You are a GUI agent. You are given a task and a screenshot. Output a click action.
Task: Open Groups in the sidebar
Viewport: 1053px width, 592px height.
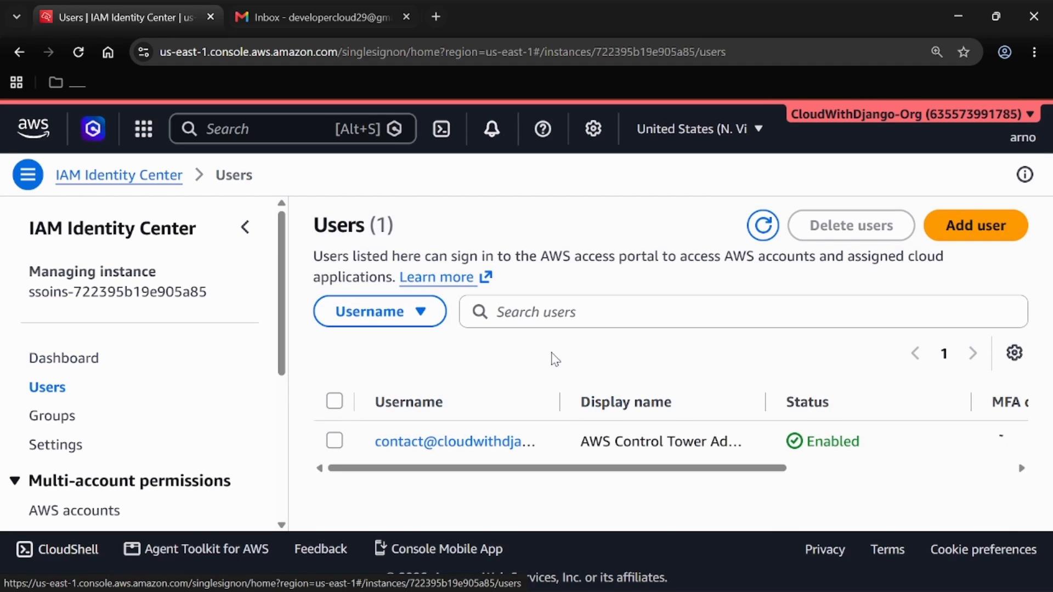pyautogui.click(x=52, y=415)
